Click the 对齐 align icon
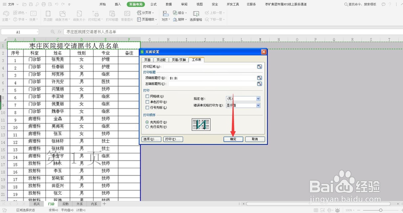Viewport: 403px width, 213px height. 166,14
